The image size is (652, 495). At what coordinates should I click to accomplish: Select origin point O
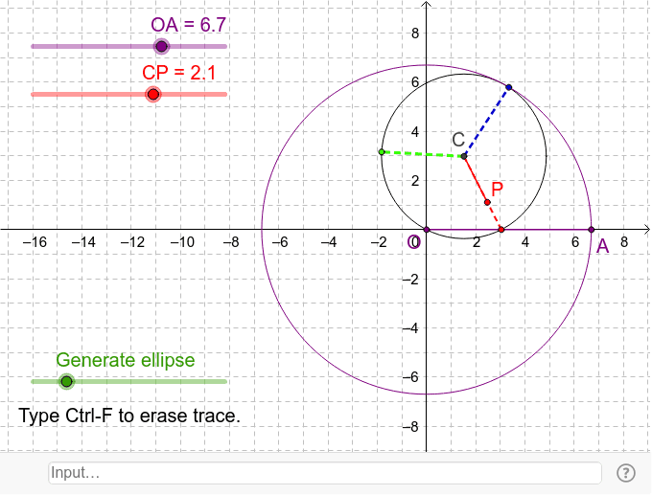coord(427,229)
